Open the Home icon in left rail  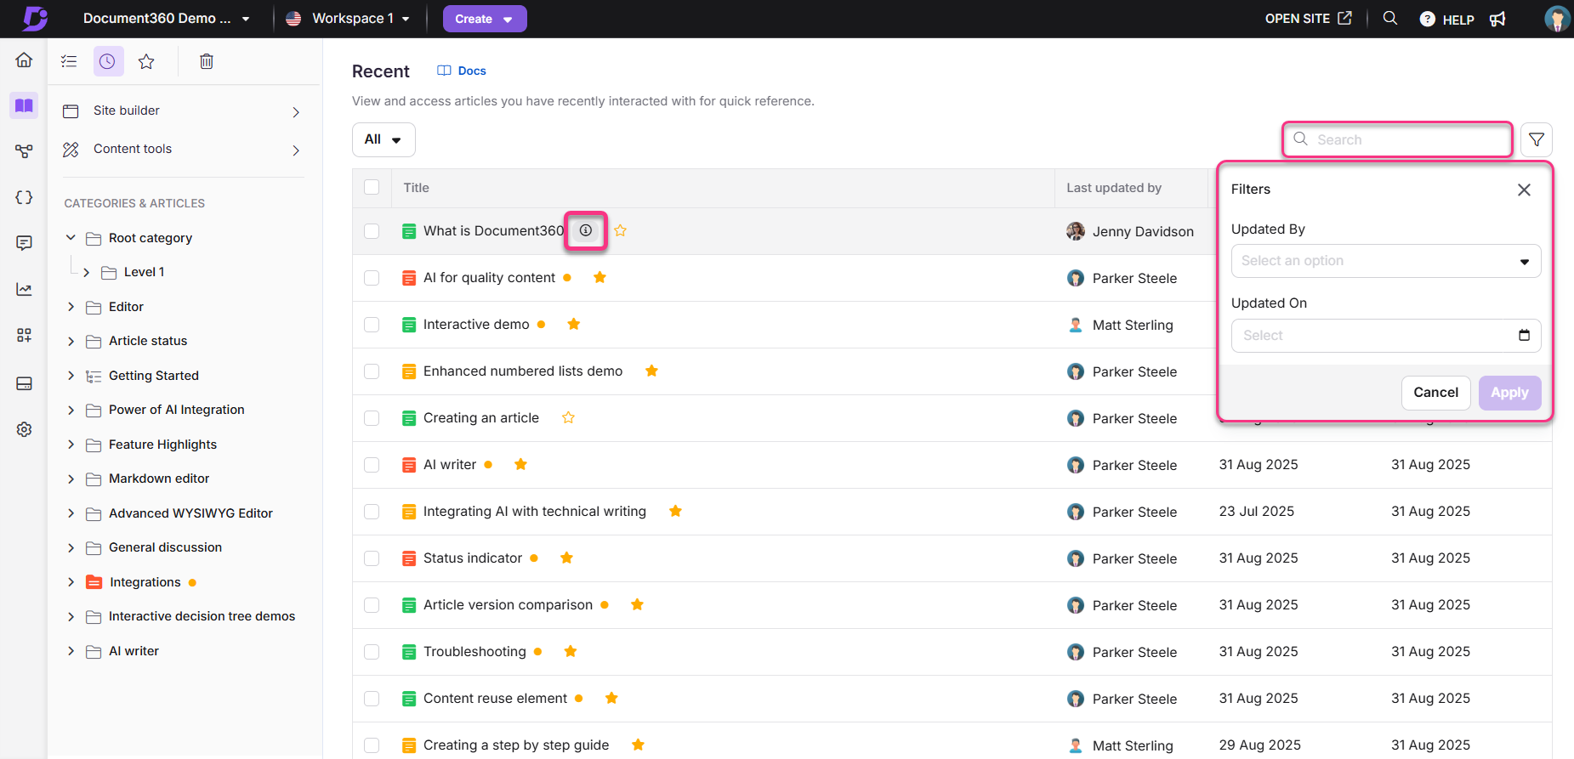(x=24, y=60)
